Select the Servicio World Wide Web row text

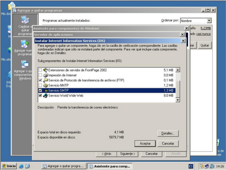coord(66,96)
